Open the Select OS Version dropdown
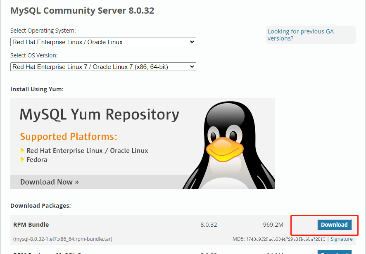The image size is (366, 254). pos(103,67)
